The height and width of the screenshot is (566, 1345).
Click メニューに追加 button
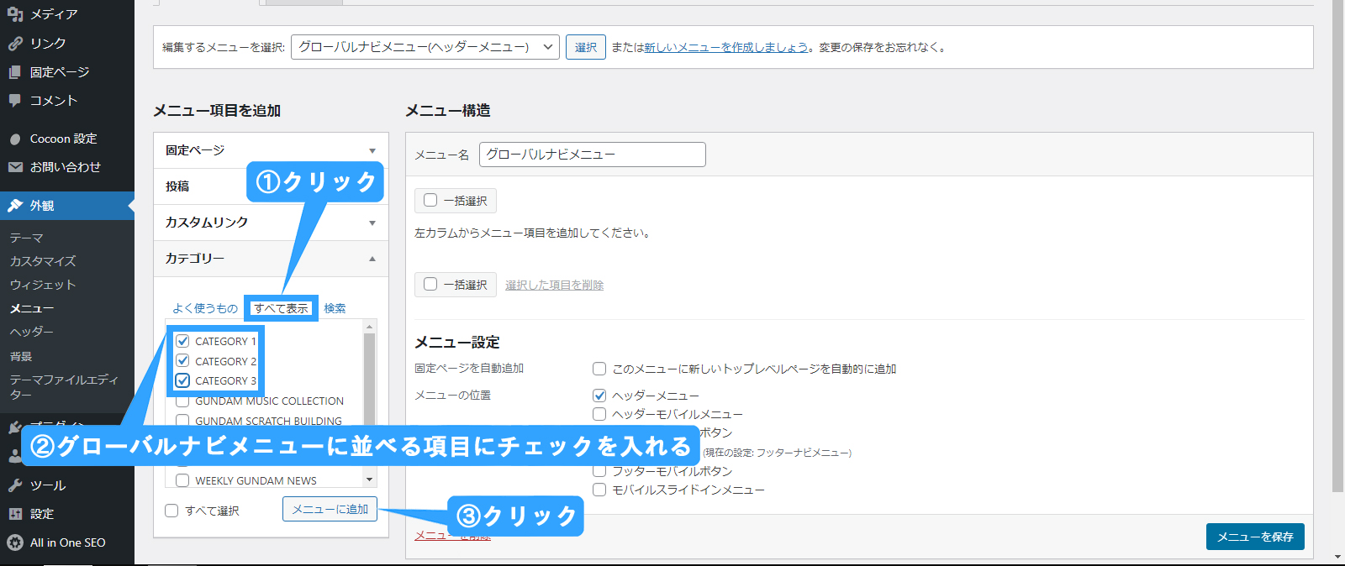coord(330,509)
